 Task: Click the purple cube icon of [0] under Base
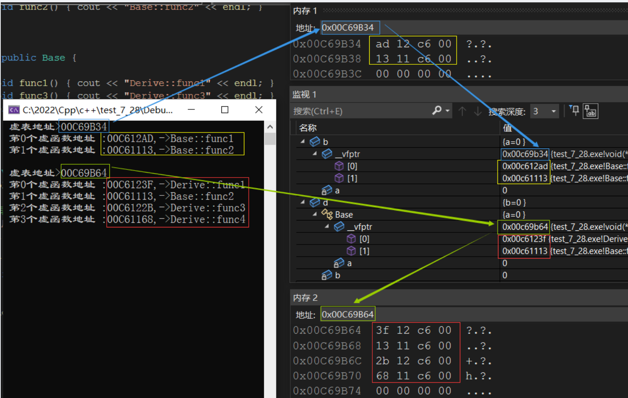(x=351, y=239)
